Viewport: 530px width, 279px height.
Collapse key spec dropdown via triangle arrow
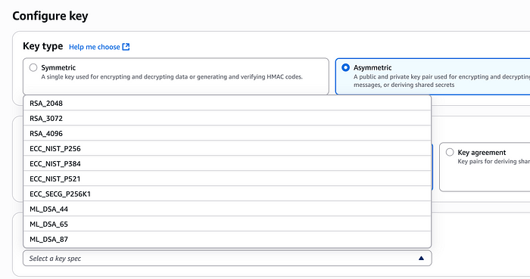(421, 258)
